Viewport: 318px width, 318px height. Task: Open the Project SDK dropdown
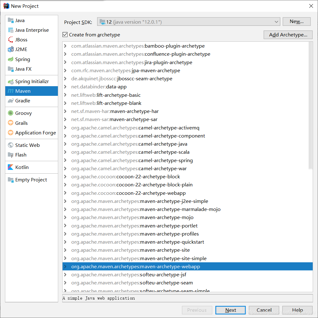[189, 22]
